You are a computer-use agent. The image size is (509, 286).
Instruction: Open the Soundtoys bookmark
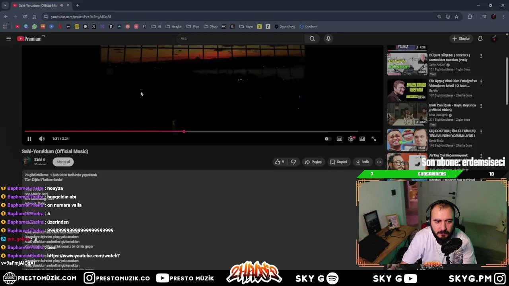285,27
